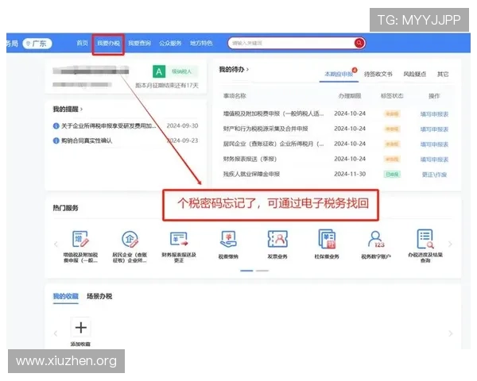Open 办税进度及结果查询 service icon

click(x=425, y=239)
